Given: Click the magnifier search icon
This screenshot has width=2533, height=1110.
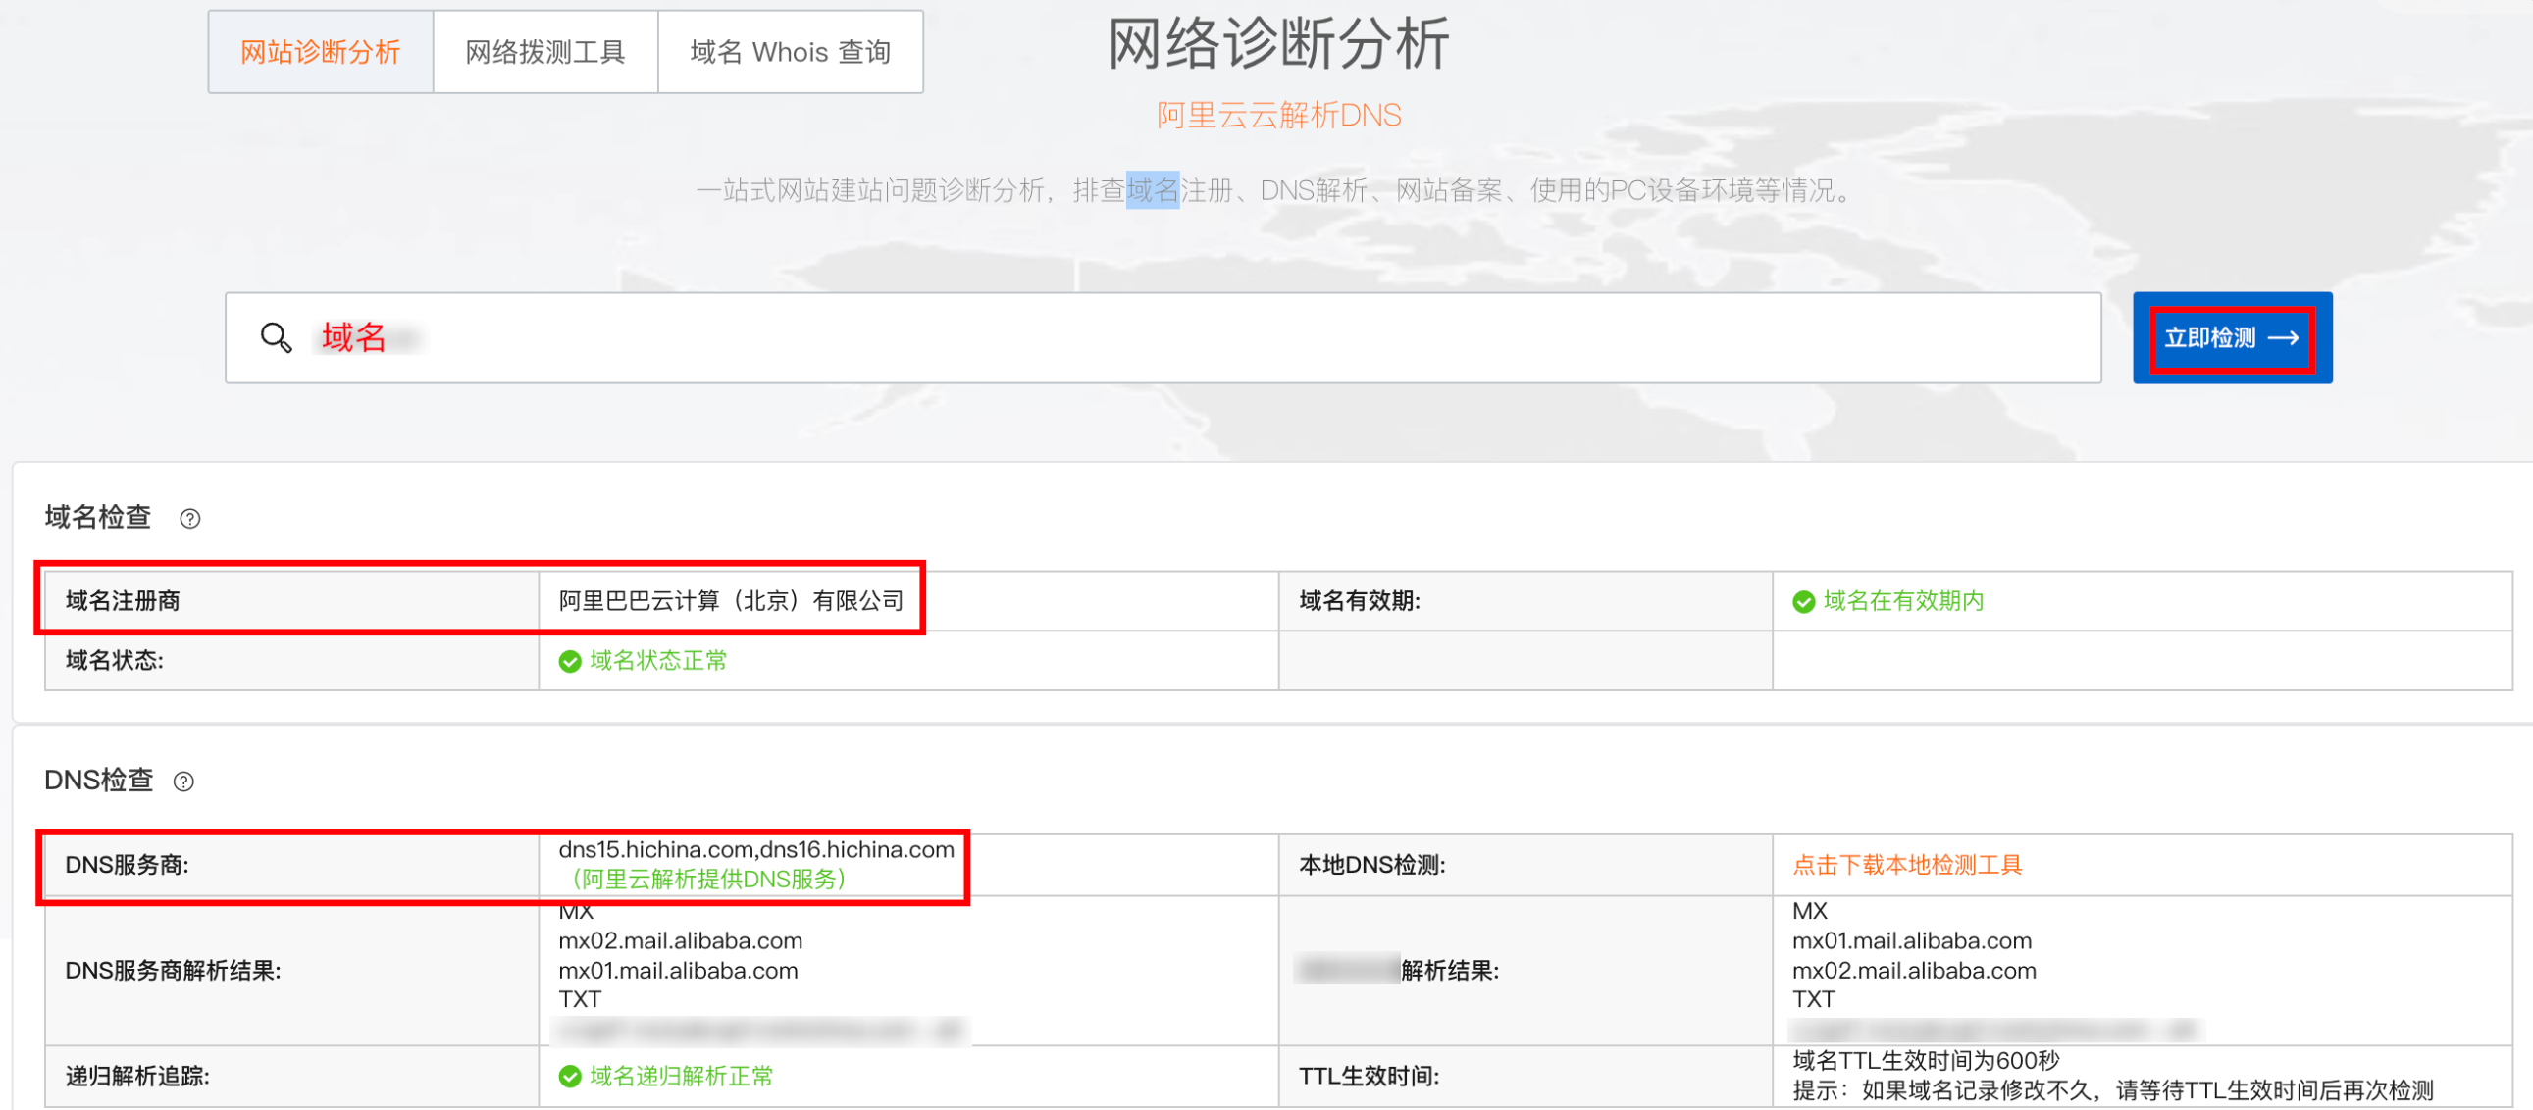Looking at the screenshot, I should point(277,338).
